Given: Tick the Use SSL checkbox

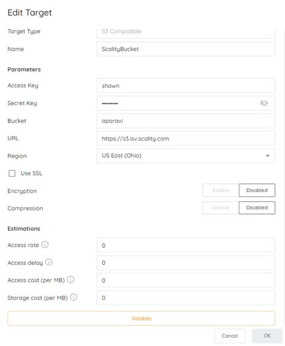Looking at the screenshot, I should [12, 173].
